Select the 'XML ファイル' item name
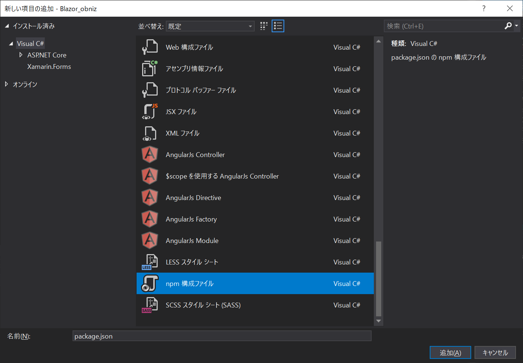 [182, 133]
